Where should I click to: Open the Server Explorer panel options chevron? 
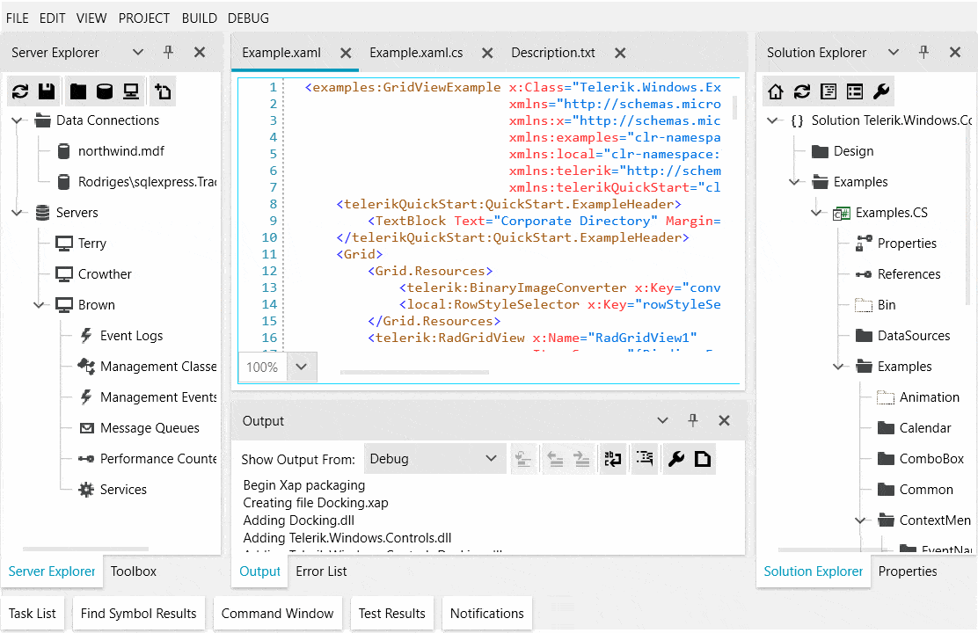pos(138,53)
